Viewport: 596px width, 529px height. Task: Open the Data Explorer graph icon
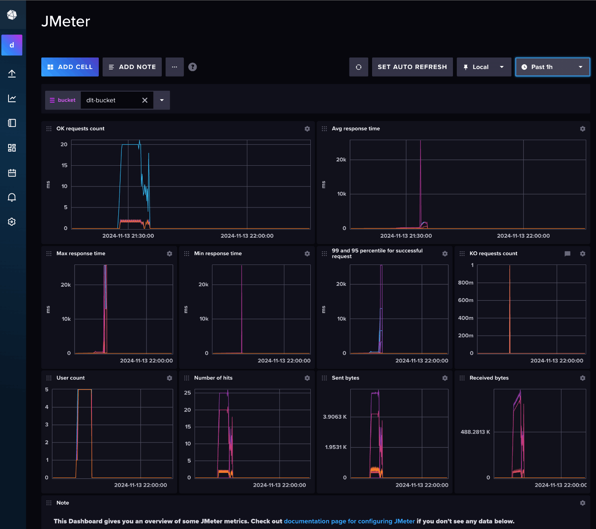(x=12, y=98)
